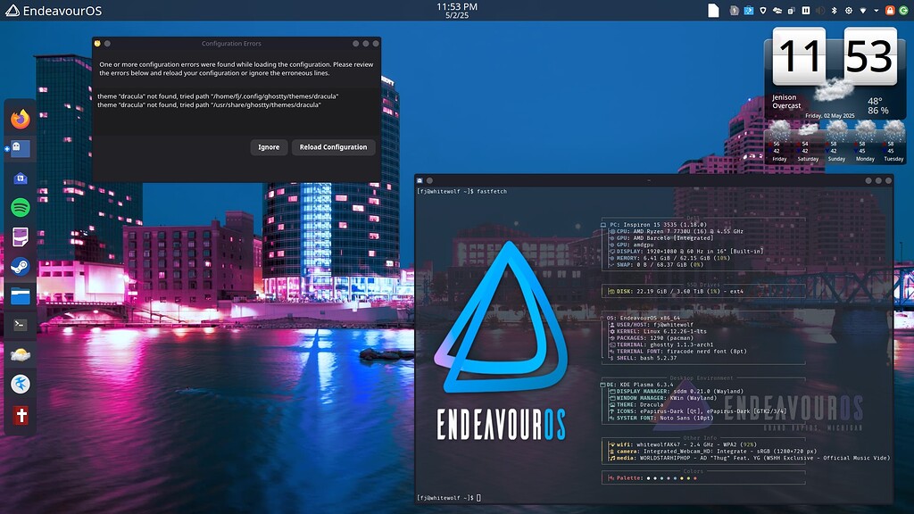The height and width of the screenshot is (514, 914).
Task: Open the Konsole terminal icon in dock
Action: tap(21, 326)
